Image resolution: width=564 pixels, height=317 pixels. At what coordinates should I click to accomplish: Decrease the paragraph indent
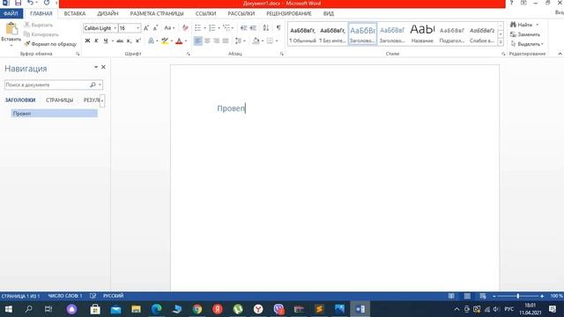243,28
